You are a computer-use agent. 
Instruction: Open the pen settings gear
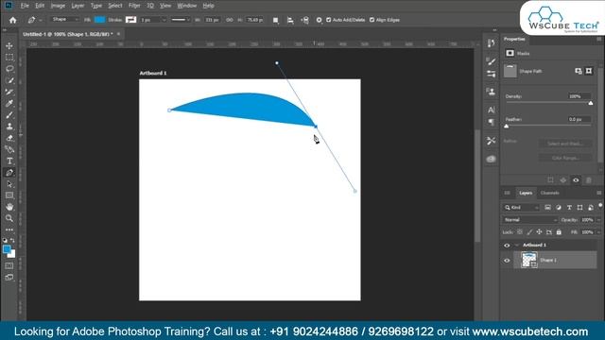(x=320, y=20)
